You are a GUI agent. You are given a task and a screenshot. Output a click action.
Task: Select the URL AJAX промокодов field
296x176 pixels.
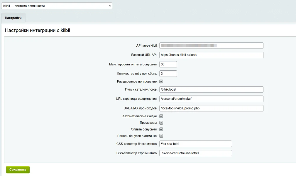pos(211,108)
